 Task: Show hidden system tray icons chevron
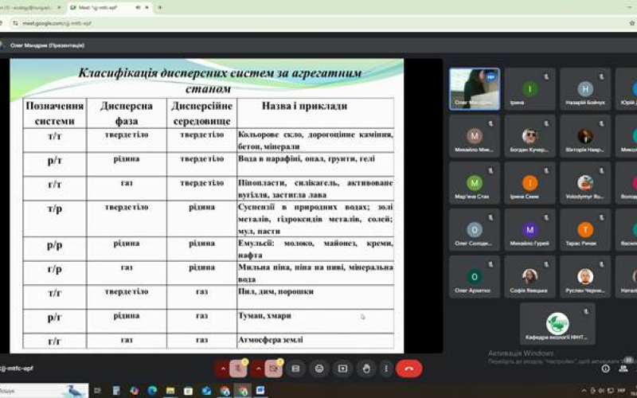[x=584, y=391]
